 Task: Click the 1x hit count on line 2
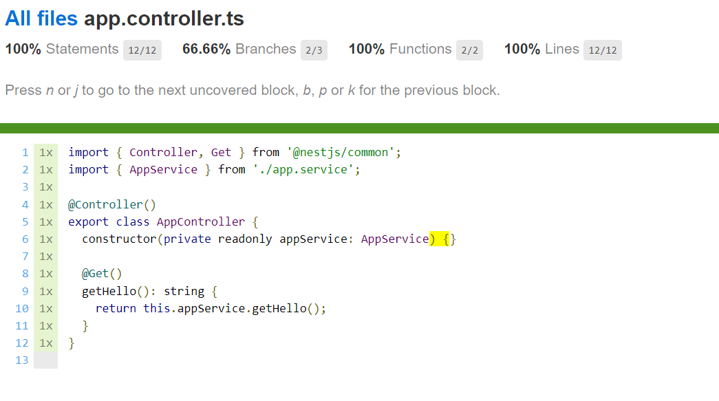[x=46, y=170]
